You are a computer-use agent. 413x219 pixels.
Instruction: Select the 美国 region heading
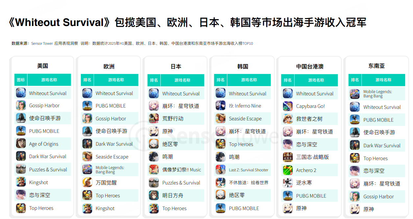click(x=43, y=66)
